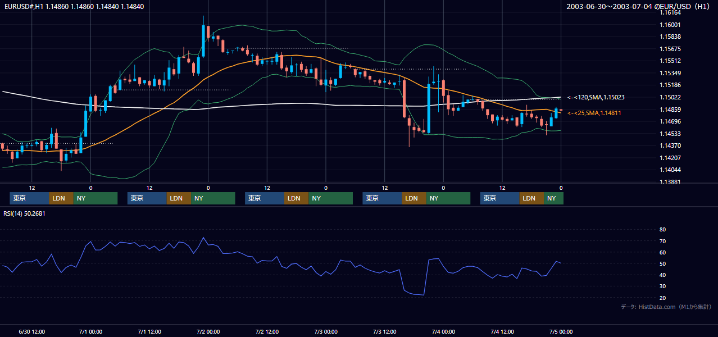Click the RSI scale value 20
The height and width of the screenshot is (337, 718).
coord(662,298)
